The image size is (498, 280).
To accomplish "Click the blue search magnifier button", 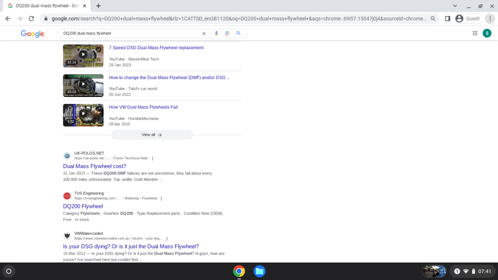I will coord(238,33).
